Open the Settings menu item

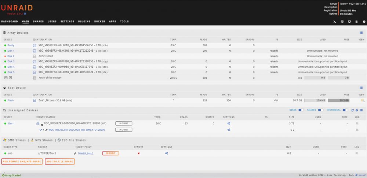[x=68, y=22]
